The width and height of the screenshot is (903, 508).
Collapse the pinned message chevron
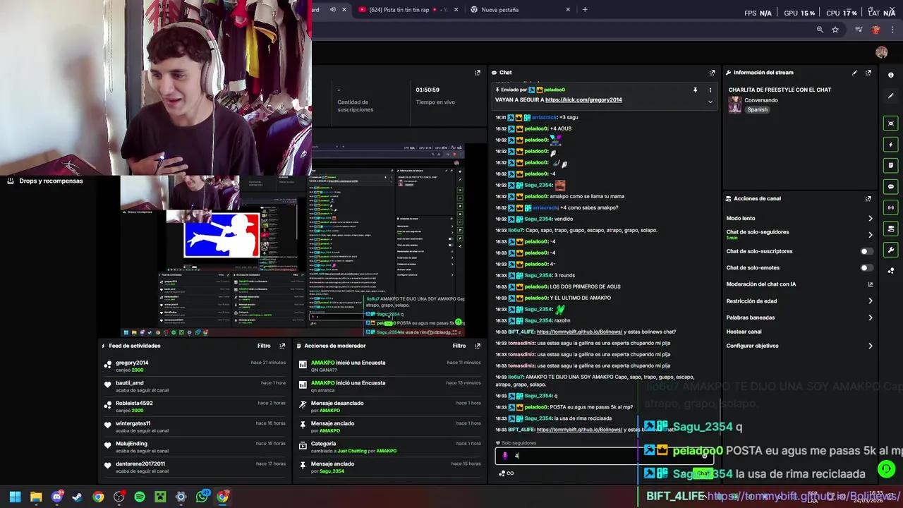(x=710, y=102)
